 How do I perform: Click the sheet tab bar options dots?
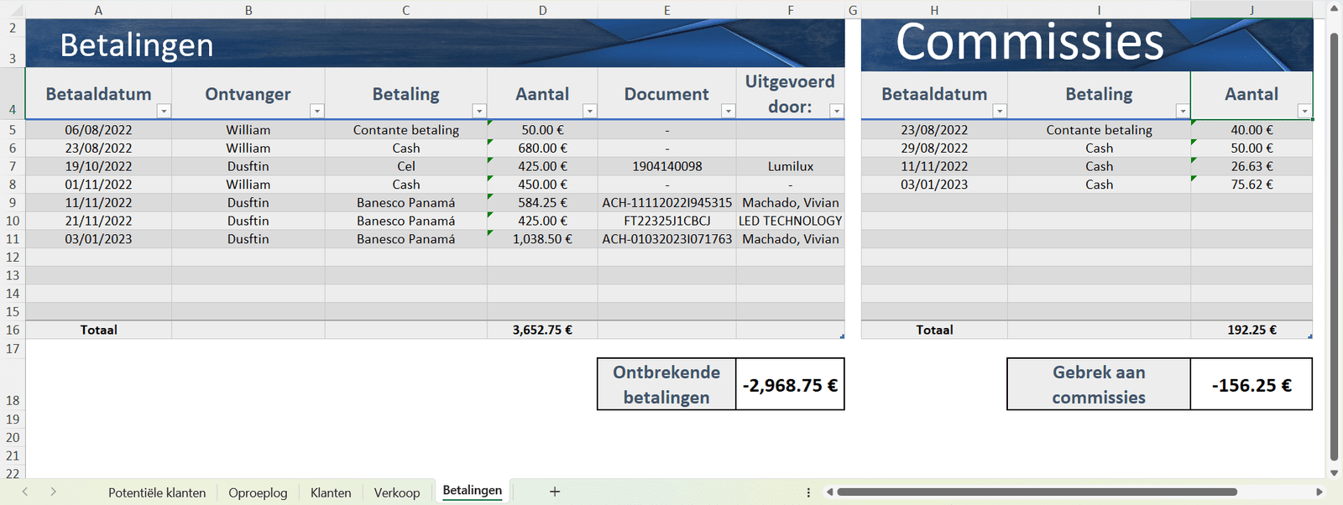pos(808,492)
